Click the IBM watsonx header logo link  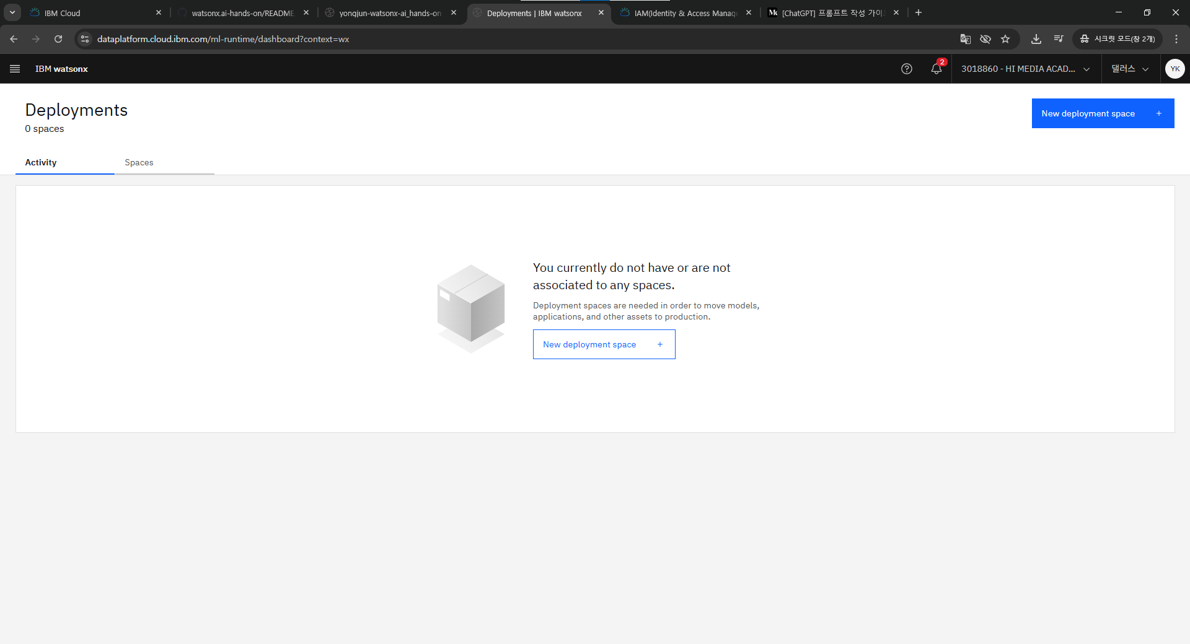pos(61,69)
